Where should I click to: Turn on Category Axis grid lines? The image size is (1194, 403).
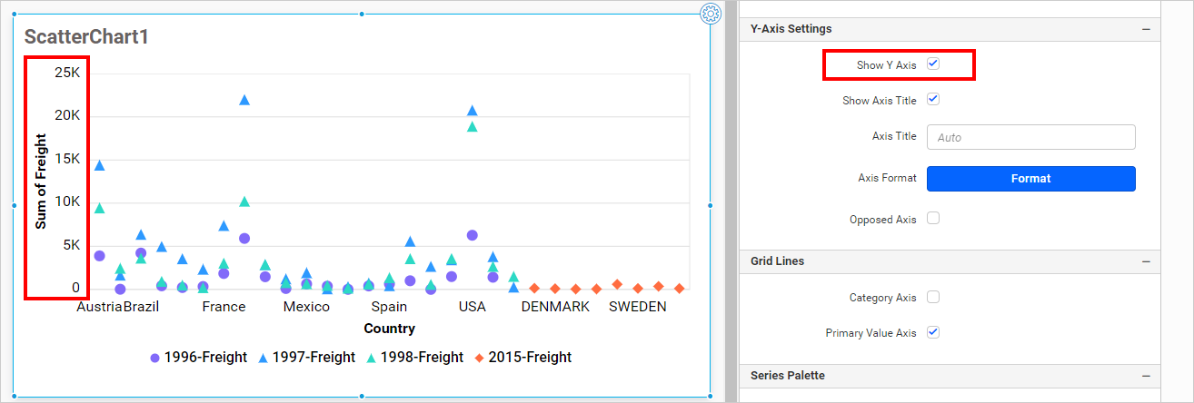pyautogui.click(x=932, y=297)
